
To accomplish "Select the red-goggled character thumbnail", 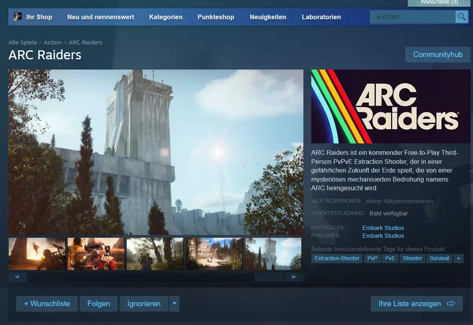I will [x=96, y=254].
